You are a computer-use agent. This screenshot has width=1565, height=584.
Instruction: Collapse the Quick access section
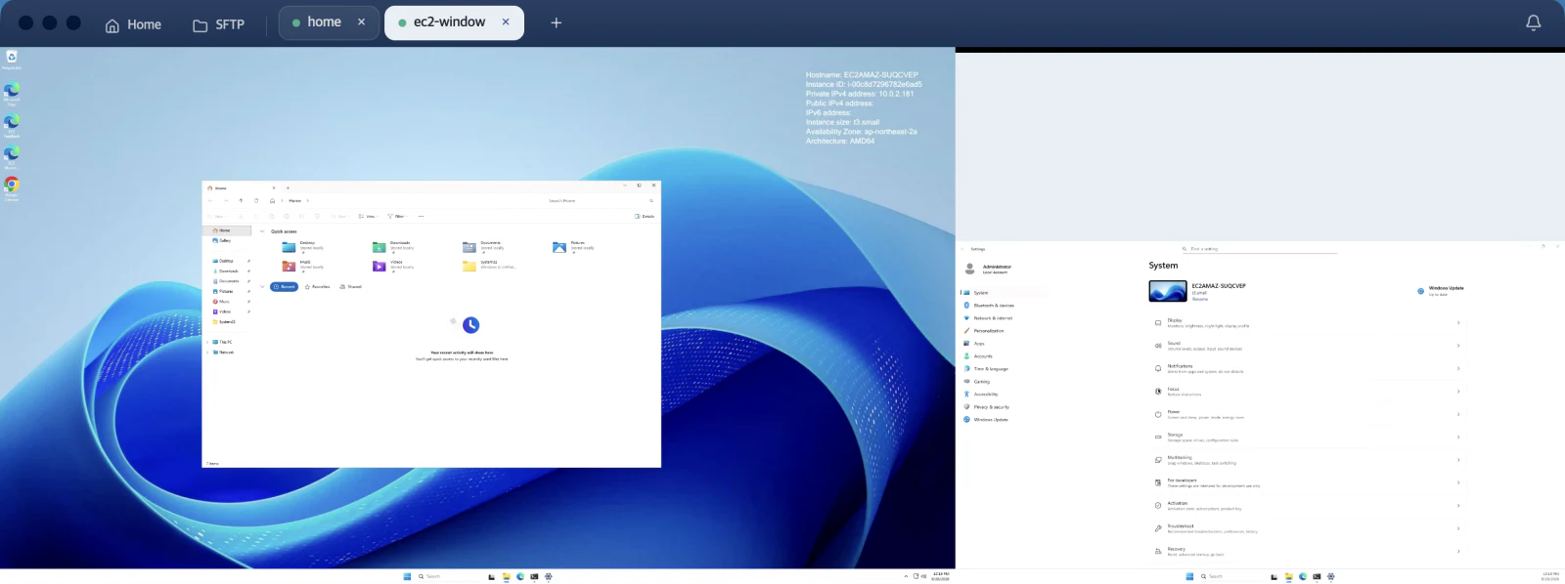(x=262, y=231)
